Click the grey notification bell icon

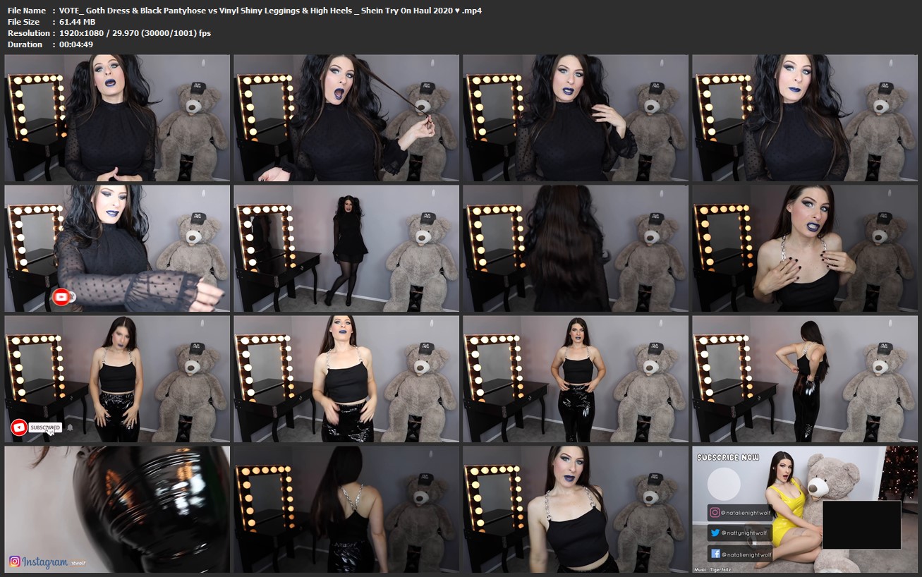pos(70,427)
